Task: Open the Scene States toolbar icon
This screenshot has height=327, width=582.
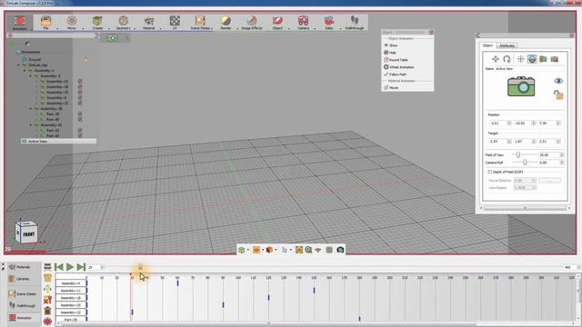Action: [200, 20]
